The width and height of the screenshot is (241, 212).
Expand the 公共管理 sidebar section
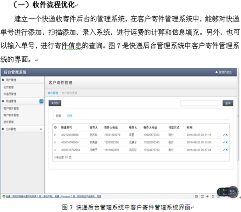click(x=22, y=129)
